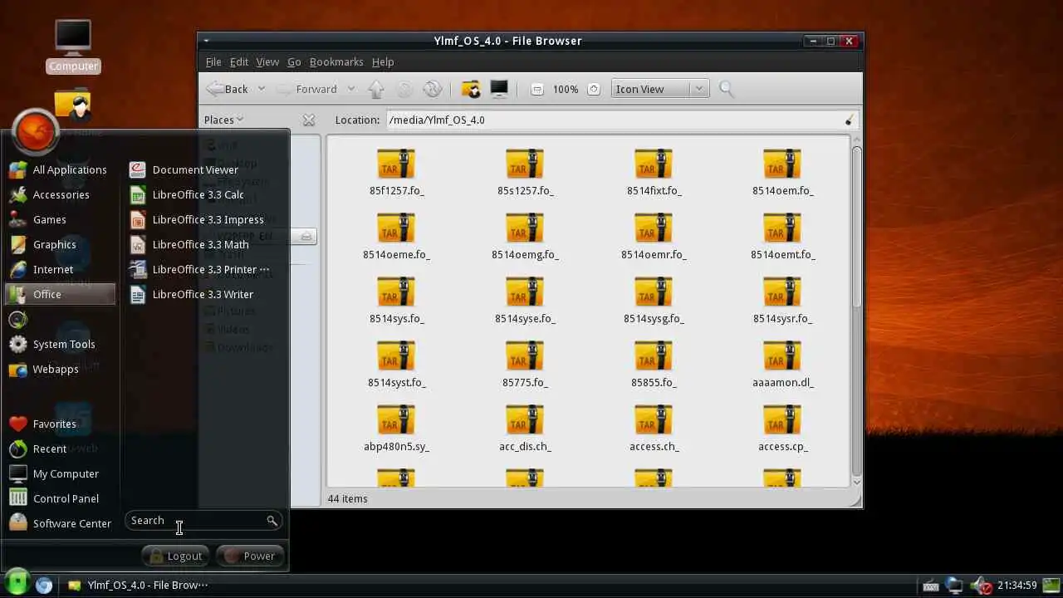Viewport: 1063px width, 598px height.
Task: Click the clear-location brush icon
Action: 848,120
